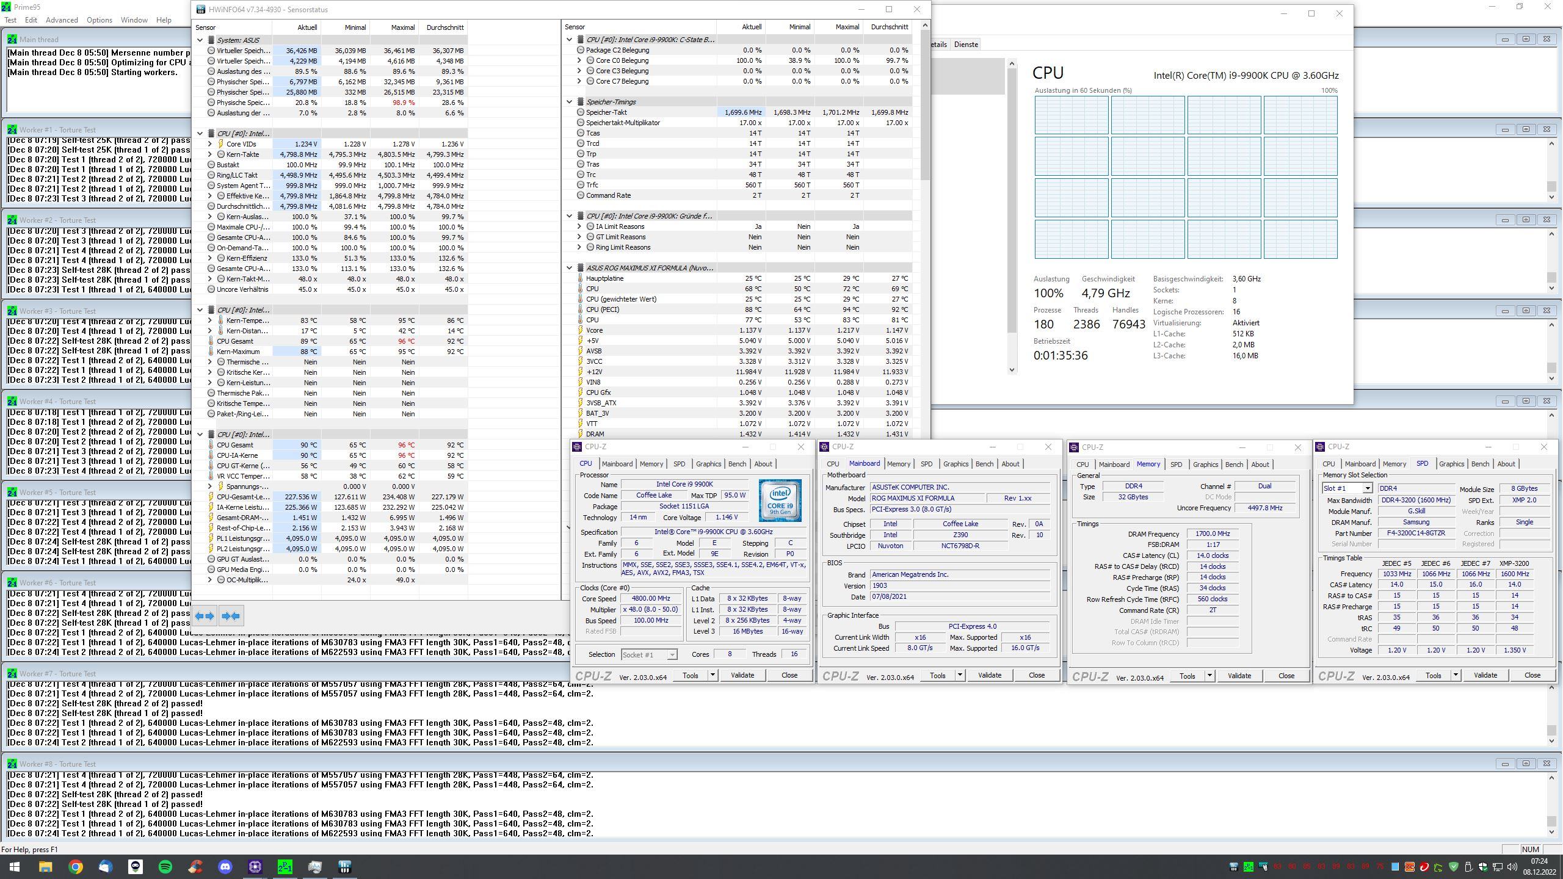Click Close button in CPU-Z Mainboard window
1563x879 pixels.
point(1036,675)
